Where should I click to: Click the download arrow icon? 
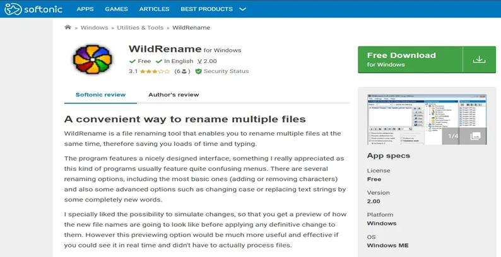479,59
